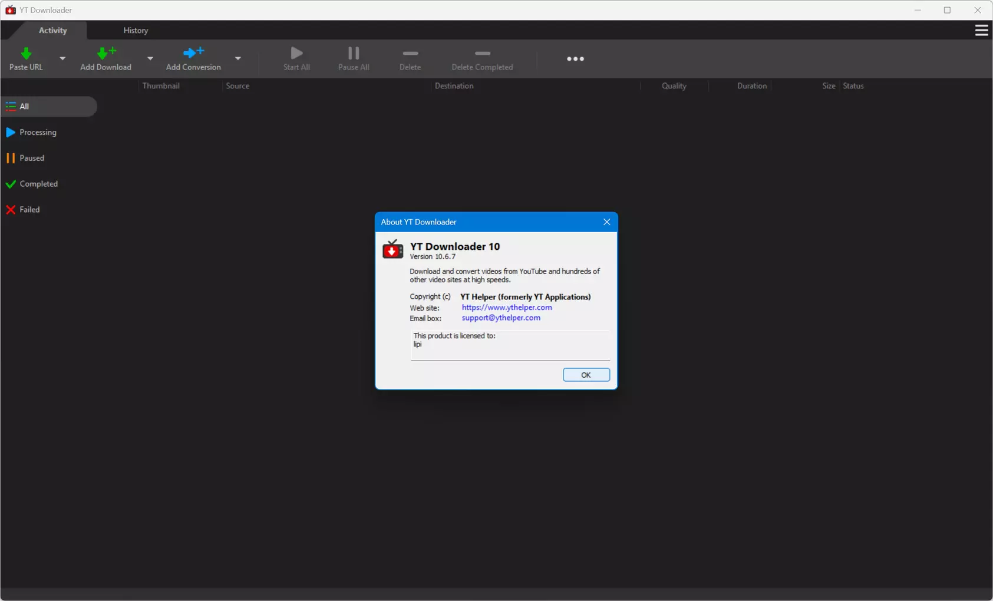The height and width of the screenshot is (601, 993).
Task: Open the https://www.ythelper.com website link
Action: (x=507, y=308)
